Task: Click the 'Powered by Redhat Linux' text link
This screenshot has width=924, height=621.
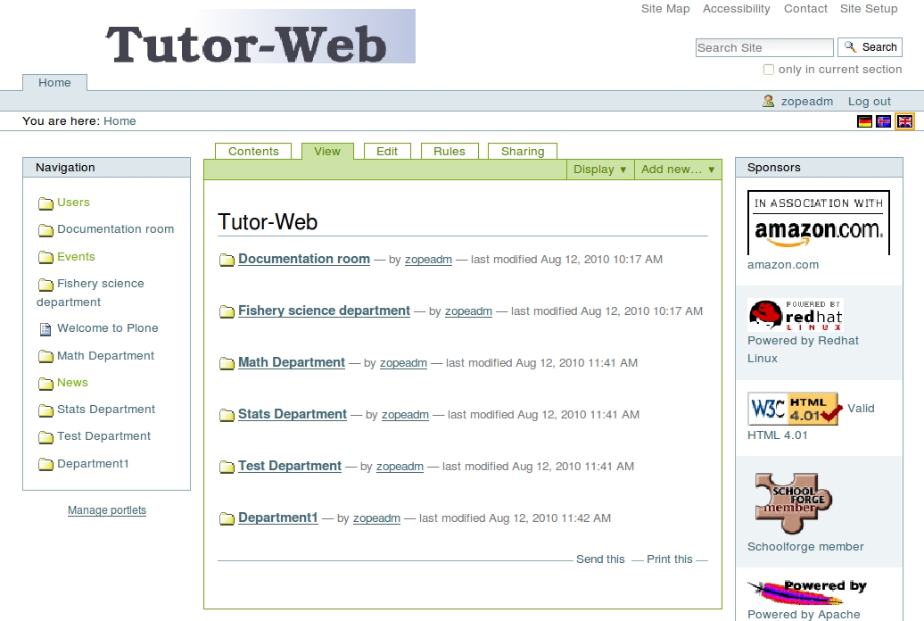Action: pos(803,349)
